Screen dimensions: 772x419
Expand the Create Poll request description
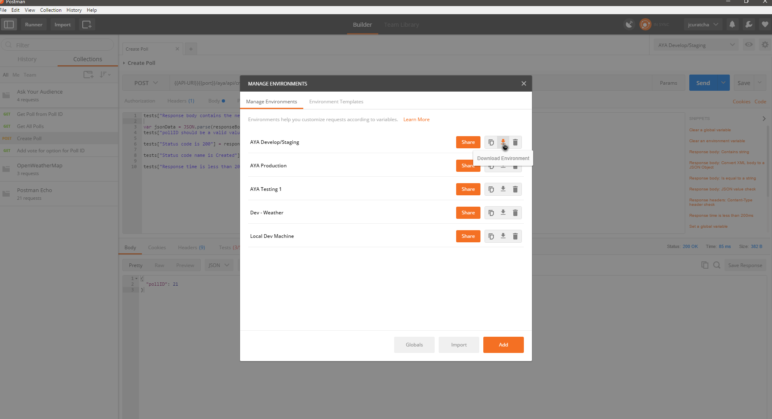(124, 63)
